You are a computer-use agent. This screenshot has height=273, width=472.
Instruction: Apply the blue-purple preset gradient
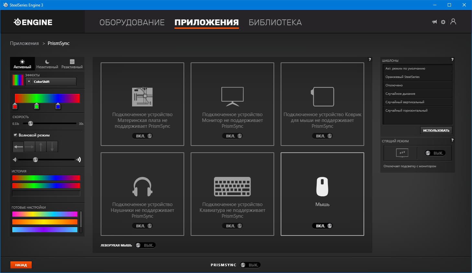coord(45,230)
